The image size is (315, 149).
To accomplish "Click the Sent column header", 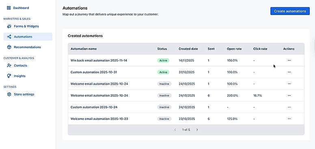I will (211, 49).
